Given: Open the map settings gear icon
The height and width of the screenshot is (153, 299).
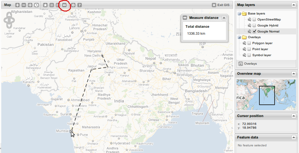Looking at the screenshot, I should pos(73,5).
